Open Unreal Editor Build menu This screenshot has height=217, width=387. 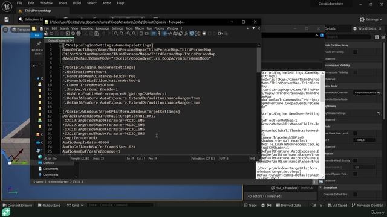77,3
